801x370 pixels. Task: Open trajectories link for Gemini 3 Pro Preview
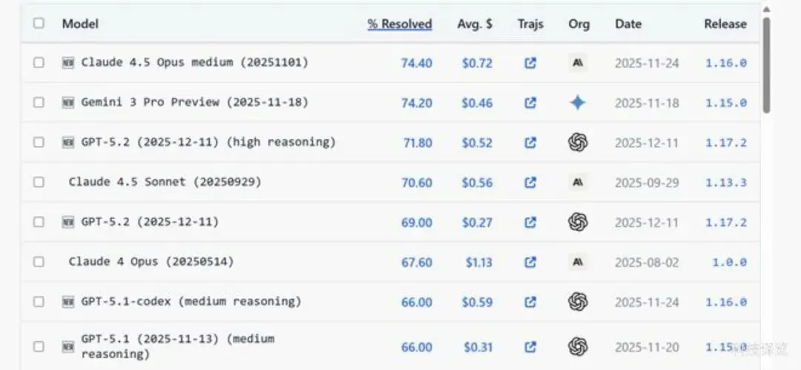530,103
